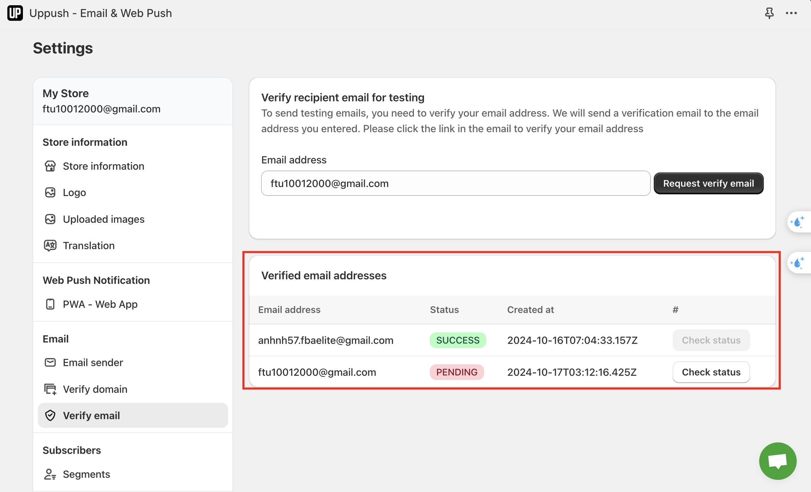The height and width of the screenshot is (492, 811).
Task: Click the Logo image icon
Action: [x=50, y=193]
